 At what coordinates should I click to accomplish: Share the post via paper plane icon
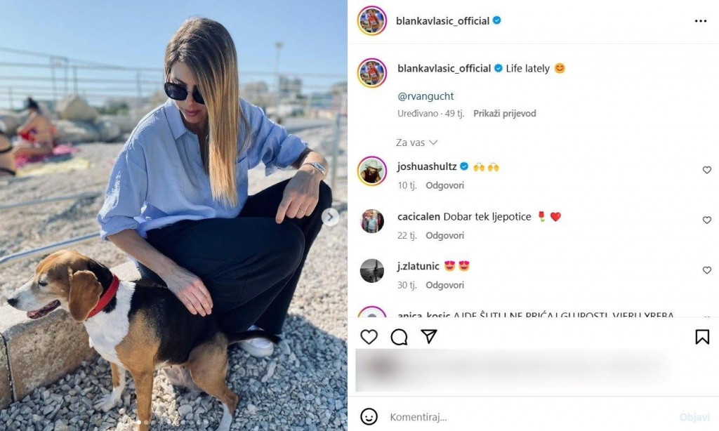[x=429, y=336]
